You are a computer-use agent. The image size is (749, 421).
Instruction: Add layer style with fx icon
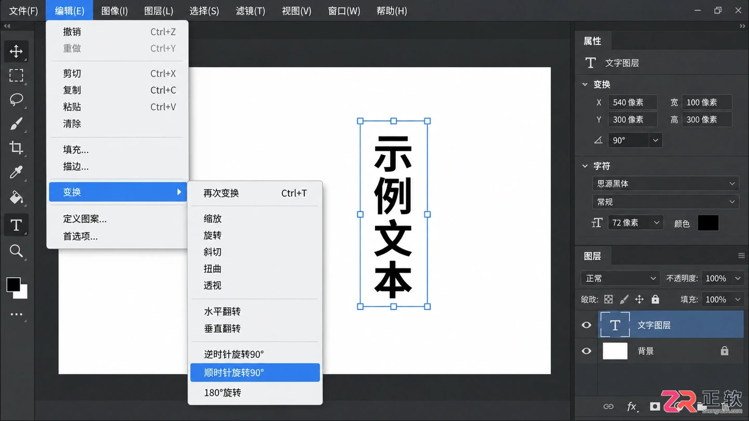[632, 407]
